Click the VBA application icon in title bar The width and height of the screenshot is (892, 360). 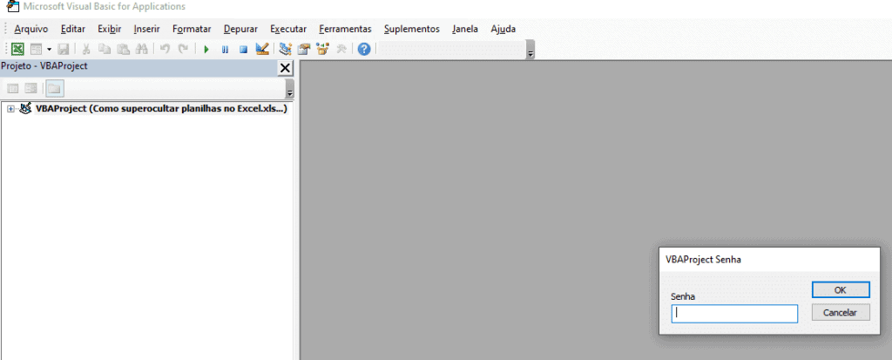(11, 7)
